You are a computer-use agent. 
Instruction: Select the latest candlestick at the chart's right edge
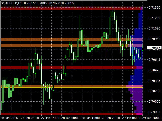pyautogui.click(x=143, y=48)
